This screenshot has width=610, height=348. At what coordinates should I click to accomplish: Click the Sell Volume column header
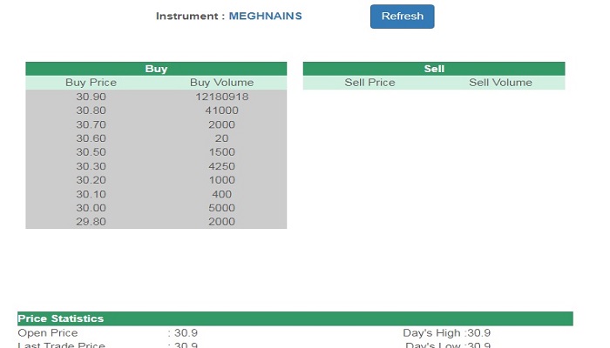click(x=500, y=83)
